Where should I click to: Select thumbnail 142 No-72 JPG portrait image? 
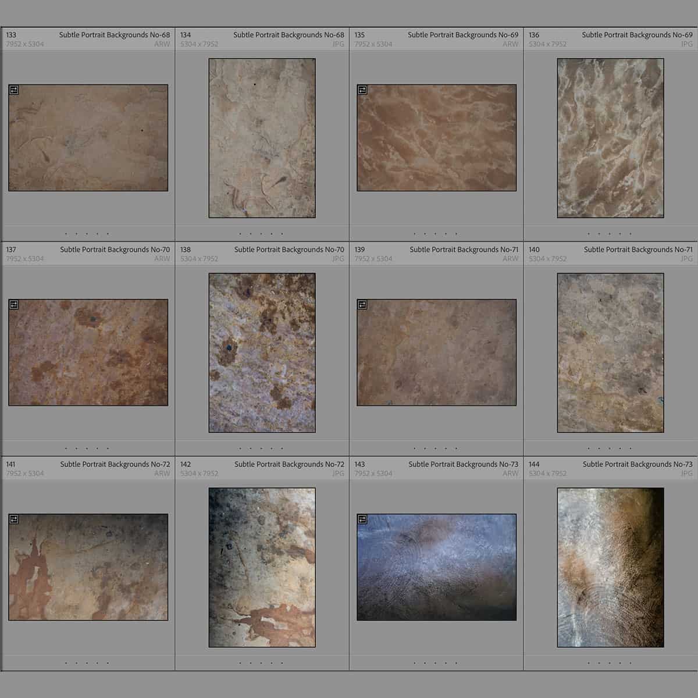(x=262, y=567)
